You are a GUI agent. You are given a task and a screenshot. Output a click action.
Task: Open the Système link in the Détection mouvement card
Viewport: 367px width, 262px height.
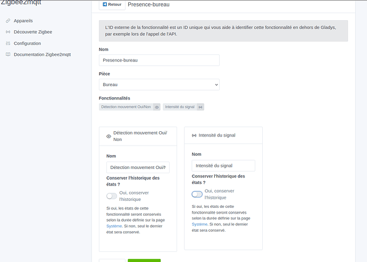point(114,226)
